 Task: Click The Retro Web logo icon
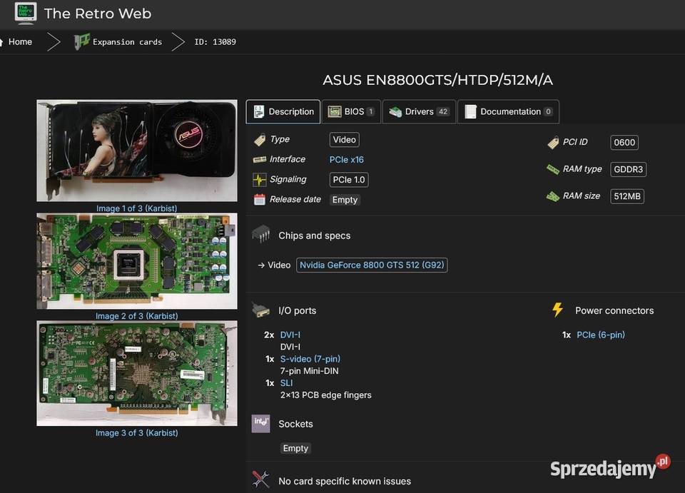pos(26,13)
